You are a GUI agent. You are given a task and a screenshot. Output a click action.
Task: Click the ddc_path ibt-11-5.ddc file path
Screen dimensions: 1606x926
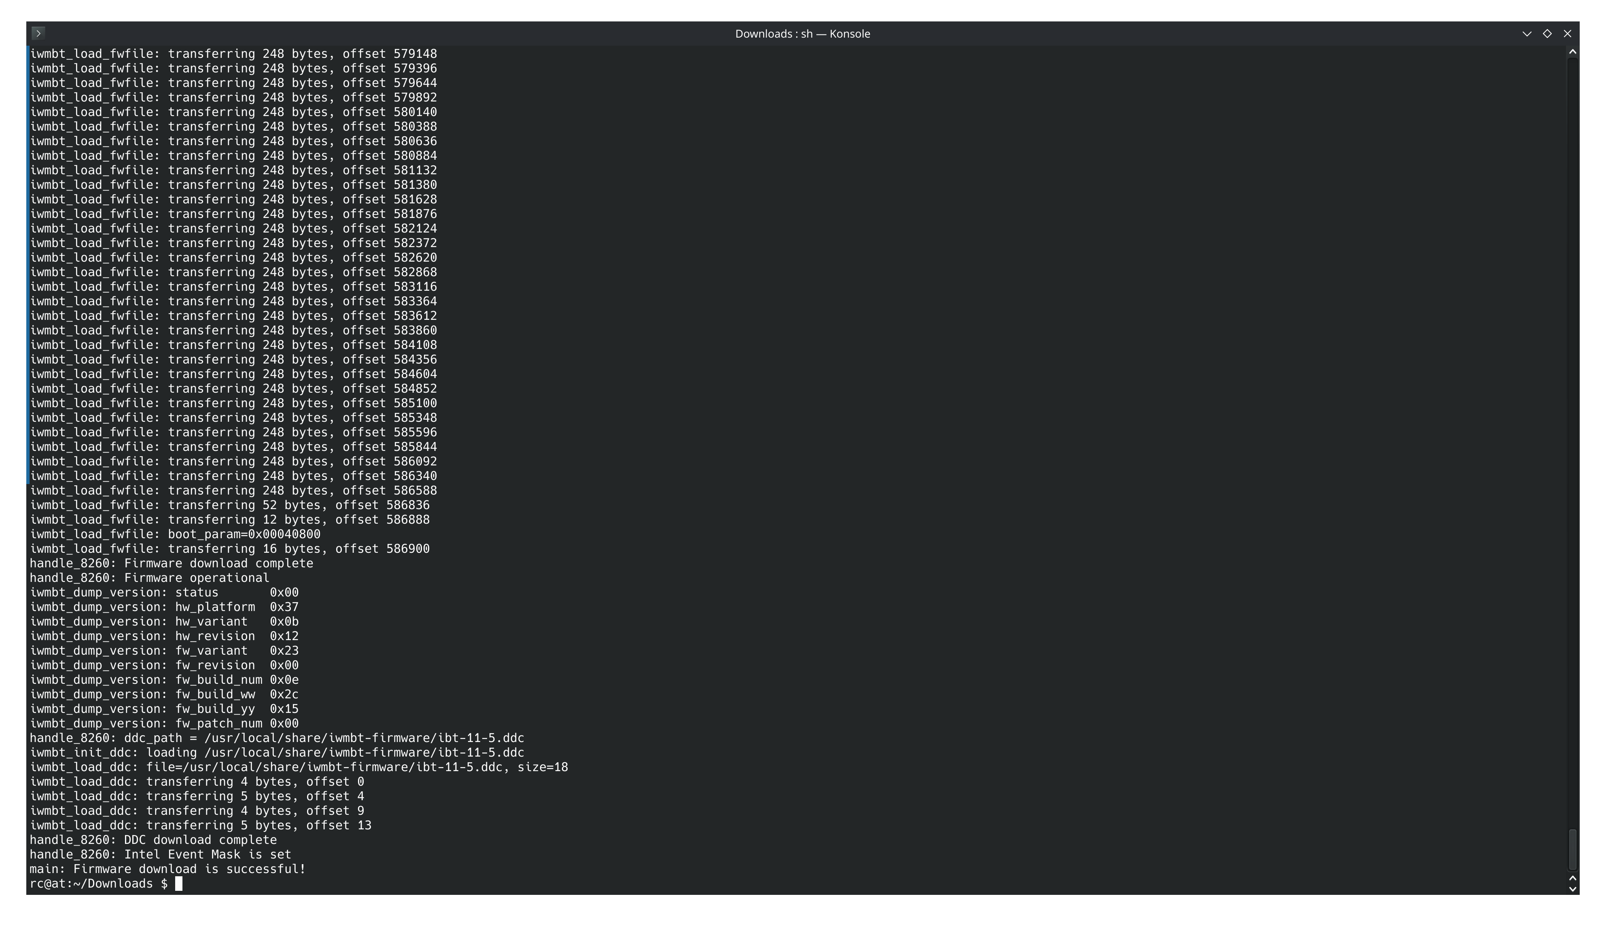click(x=364, y=738)
